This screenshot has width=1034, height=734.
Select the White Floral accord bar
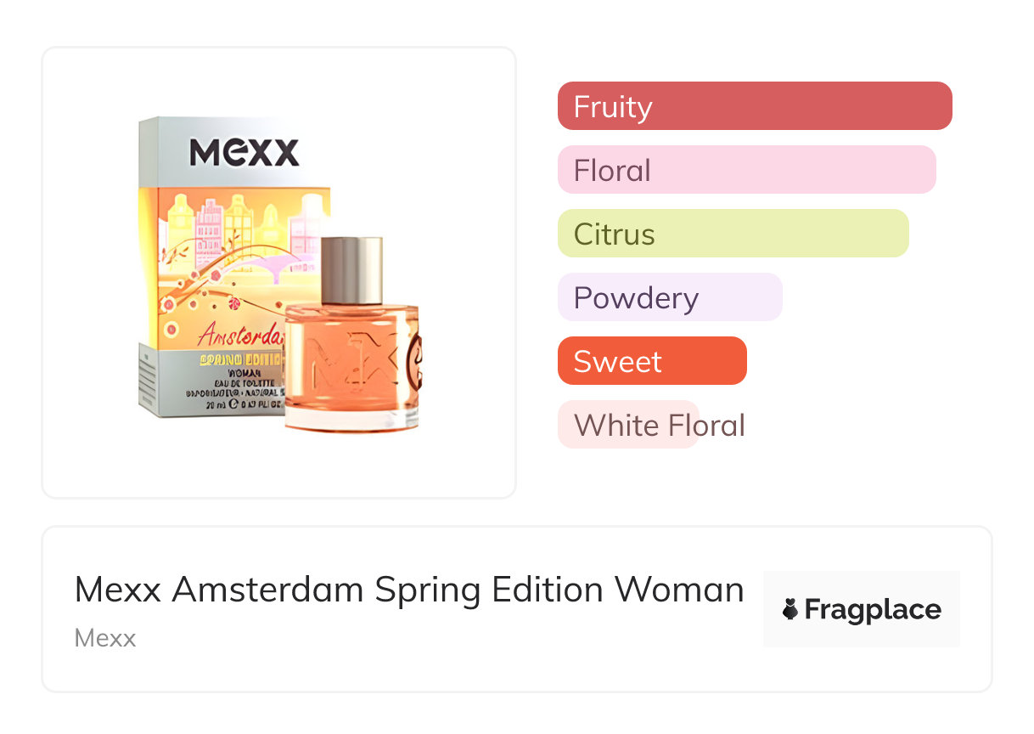tap(628, 425)
